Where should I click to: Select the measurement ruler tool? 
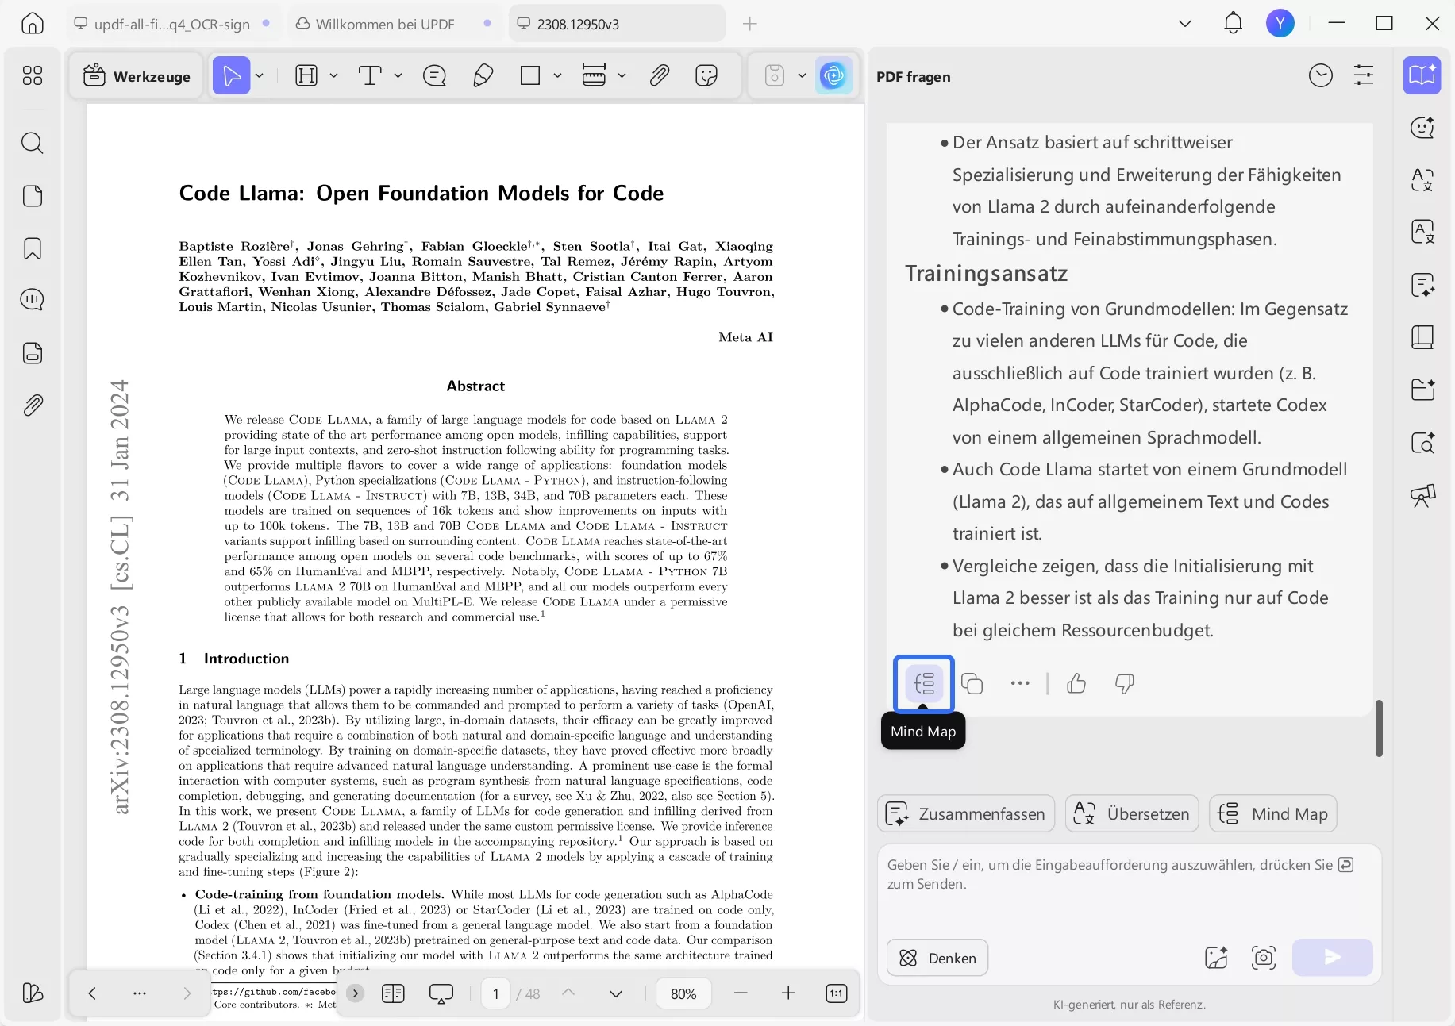click(x=594, y=76)
